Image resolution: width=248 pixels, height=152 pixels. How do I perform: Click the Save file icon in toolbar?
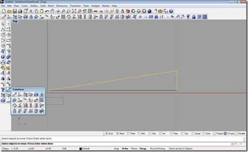point(15,11)
